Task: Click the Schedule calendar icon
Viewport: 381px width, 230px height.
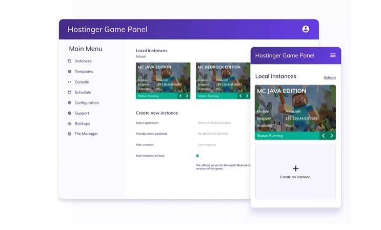Action: [70, 92]
